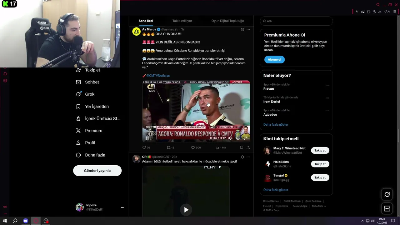Image resolution: width=400 pixels, height=225 pixels.
Task: Show hidden system tray icons
Action: [x=362, y=221]
